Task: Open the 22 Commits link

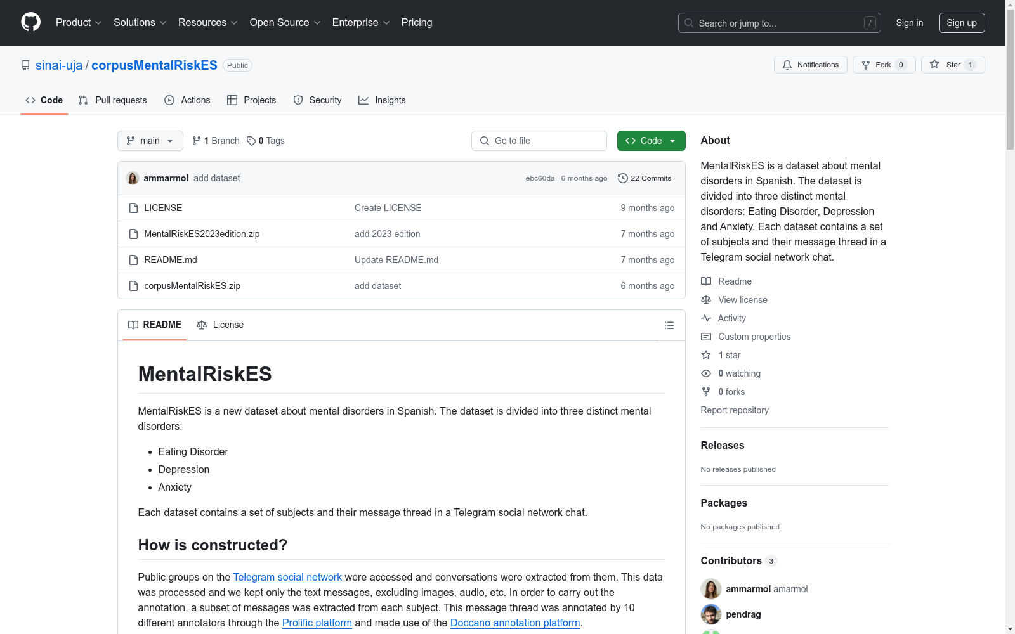Action: 645,178
